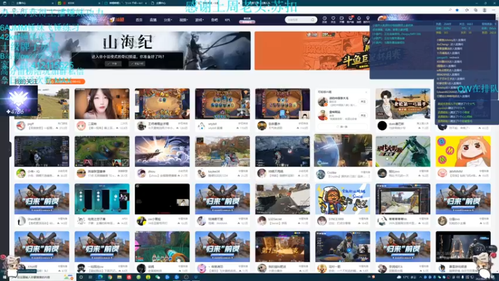Open the 北松第一弓箭手 stream thumbnail

(402, 104)
